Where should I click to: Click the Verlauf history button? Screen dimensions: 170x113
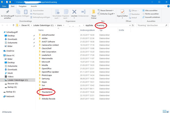click(133, 18)
